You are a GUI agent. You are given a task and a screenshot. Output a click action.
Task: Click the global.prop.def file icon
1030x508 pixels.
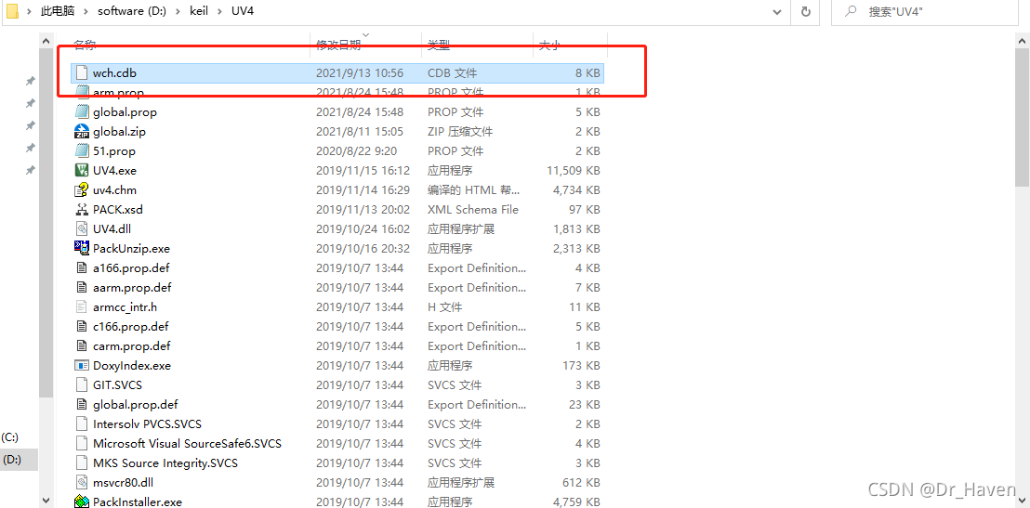click(x=82, y=404)
